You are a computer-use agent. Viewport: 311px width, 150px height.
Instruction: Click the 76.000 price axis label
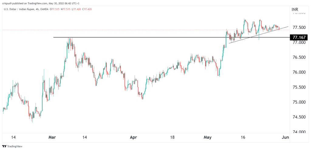299,72
